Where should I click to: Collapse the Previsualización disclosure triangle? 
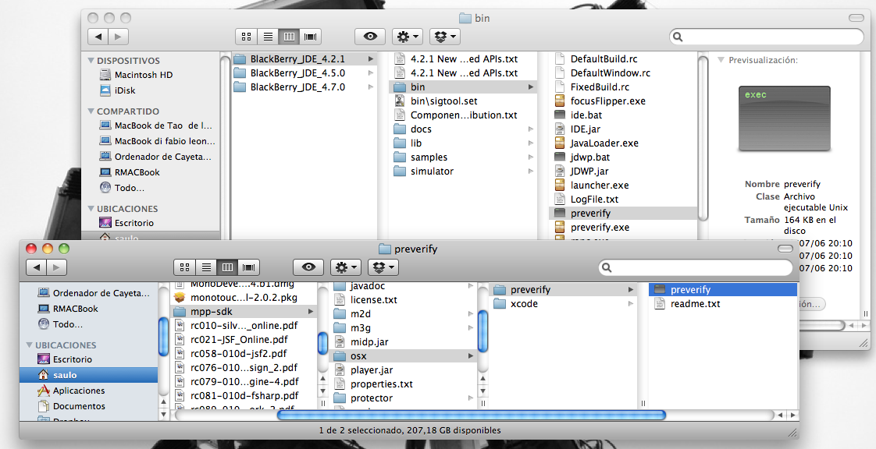click(721, 60)
